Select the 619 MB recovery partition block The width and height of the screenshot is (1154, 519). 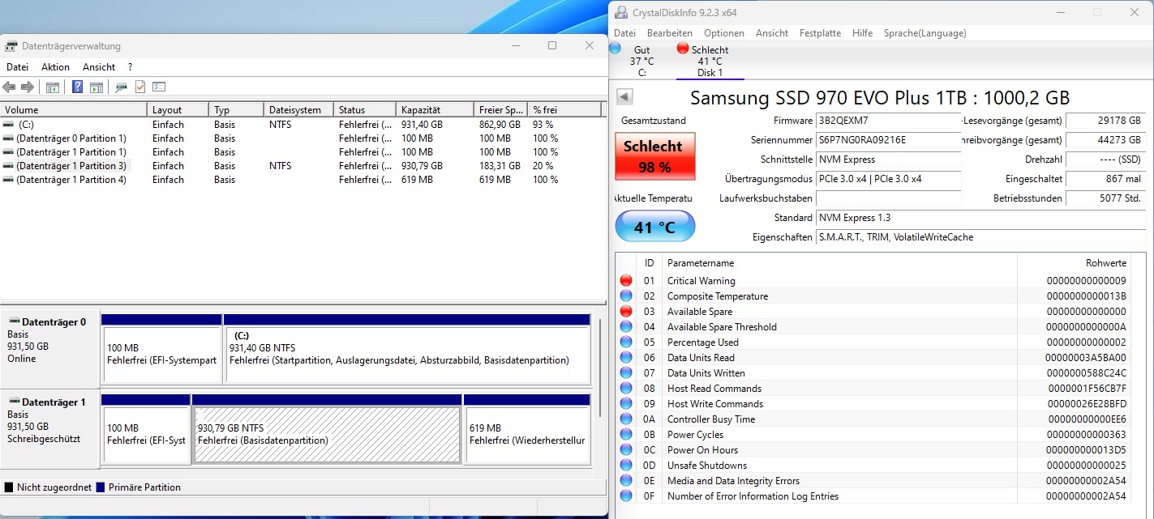(527, 429)
